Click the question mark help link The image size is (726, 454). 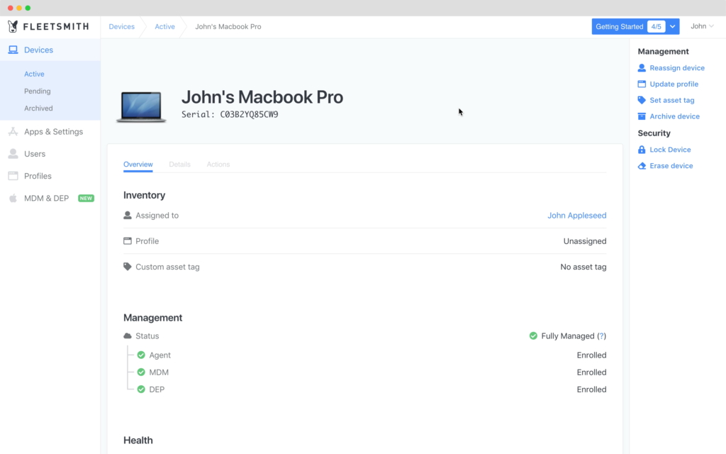pyautogui.click(x=601, y=336)
